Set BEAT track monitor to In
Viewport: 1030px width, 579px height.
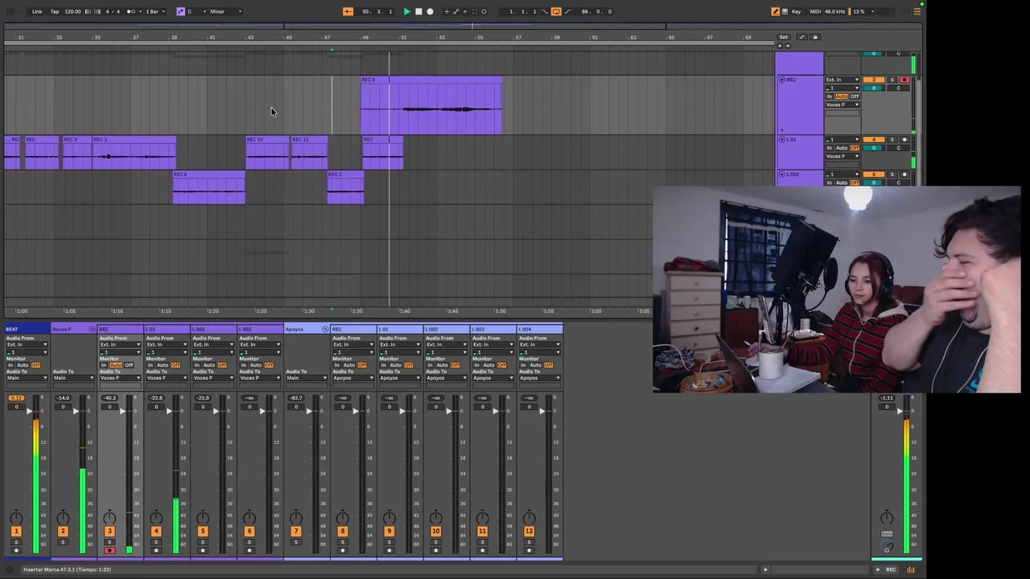[x=10, y=365]
